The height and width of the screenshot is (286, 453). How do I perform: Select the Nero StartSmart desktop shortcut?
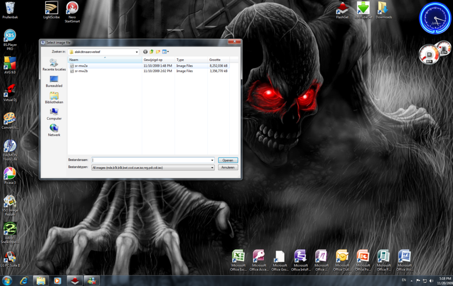[72, 12]
